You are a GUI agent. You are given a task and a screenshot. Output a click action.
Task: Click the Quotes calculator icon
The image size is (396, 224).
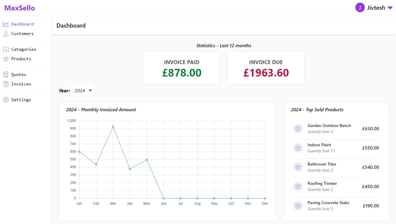[x=6, y=74]
